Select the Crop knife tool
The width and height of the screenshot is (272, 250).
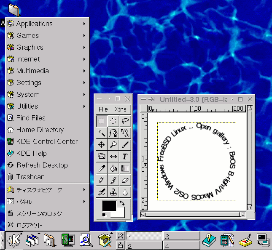125,144
